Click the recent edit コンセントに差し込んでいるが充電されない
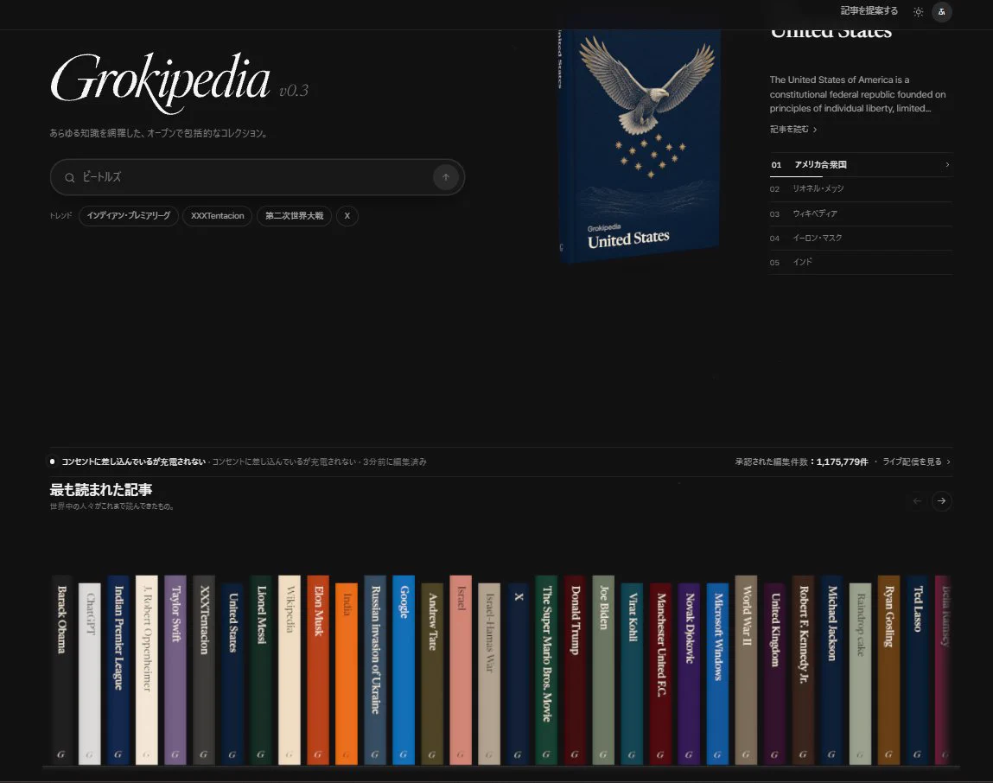This screenshot has width=993, height=783. pos(133,462)
